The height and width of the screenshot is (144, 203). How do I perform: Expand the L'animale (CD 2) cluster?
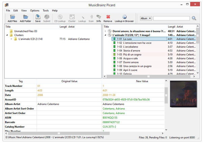point(12,39)
